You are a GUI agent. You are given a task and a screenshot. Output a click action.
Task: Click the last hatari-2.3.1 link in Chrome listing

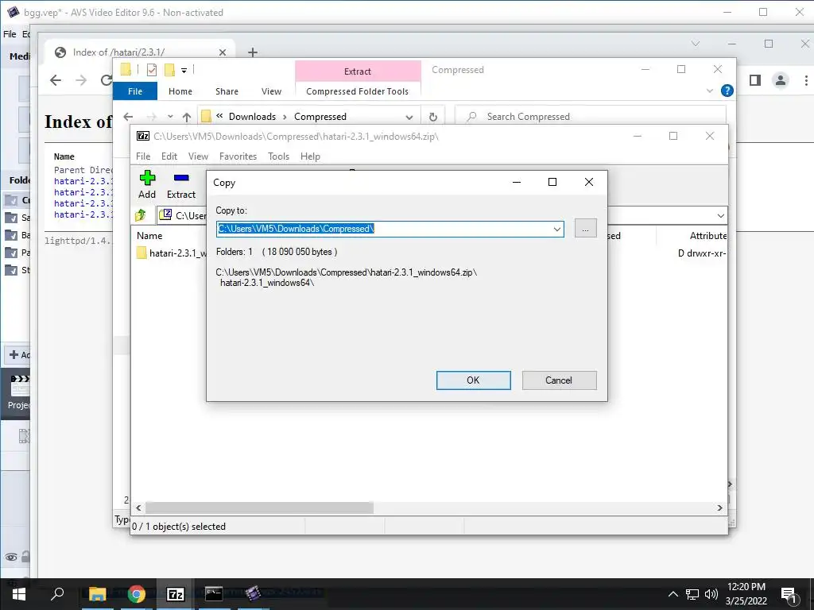tap(83, 214)
